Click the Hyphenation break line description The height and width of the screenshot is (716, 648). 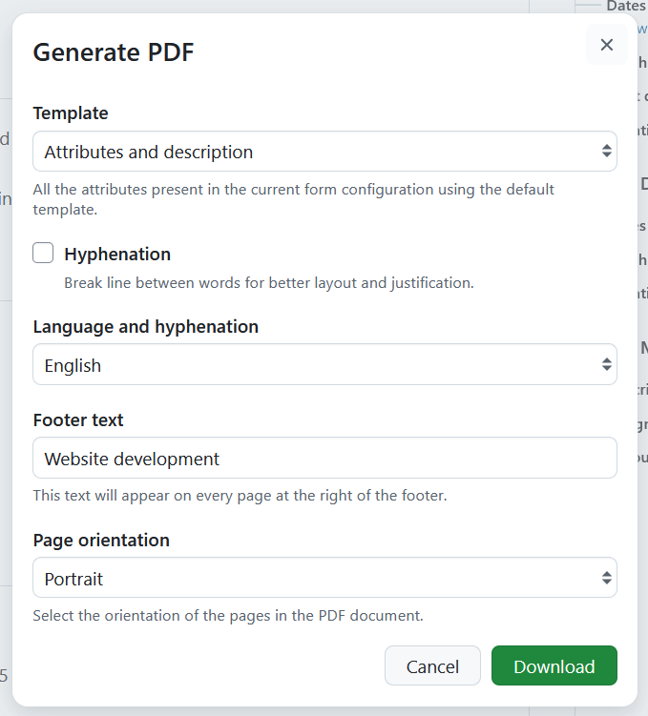coord(268,283)
